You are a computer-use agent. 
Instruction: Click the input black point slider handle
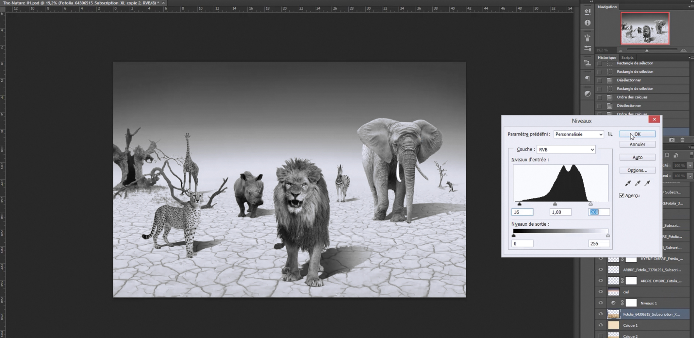click(519, 204)
